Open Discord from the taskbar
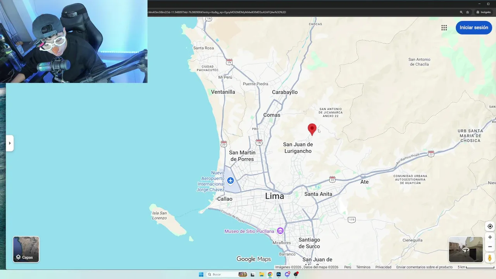Screen dimensions: 496x279 coord(287,274)
